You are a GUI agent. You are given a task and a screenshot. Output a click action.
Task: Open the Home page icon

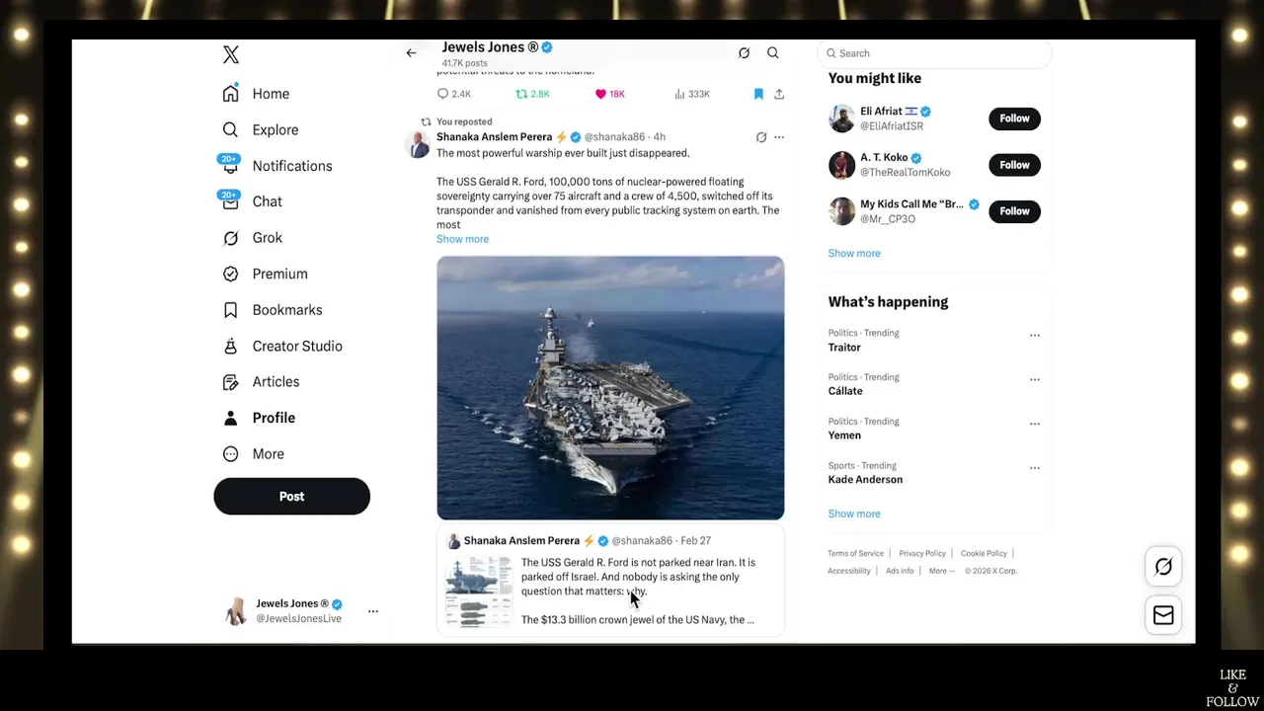click(230, 94)
